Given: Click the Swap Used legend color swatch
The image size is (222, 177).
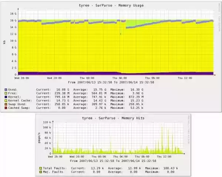Looking at the screenshot, I should (6, 104).
